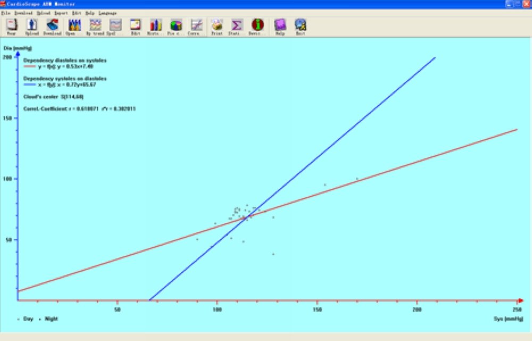The width and height of the screenshot is (532, 341).
Task: Click the Day legend entry
Action: point(26,319)
